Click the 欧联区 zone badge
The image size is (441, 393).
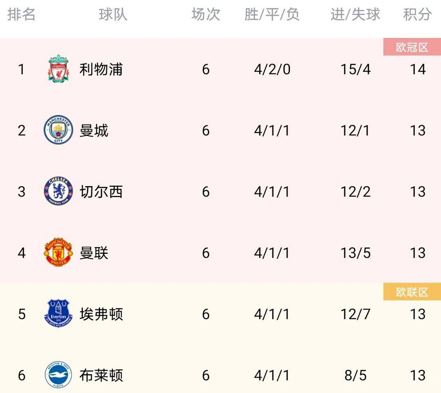point(412,292)
